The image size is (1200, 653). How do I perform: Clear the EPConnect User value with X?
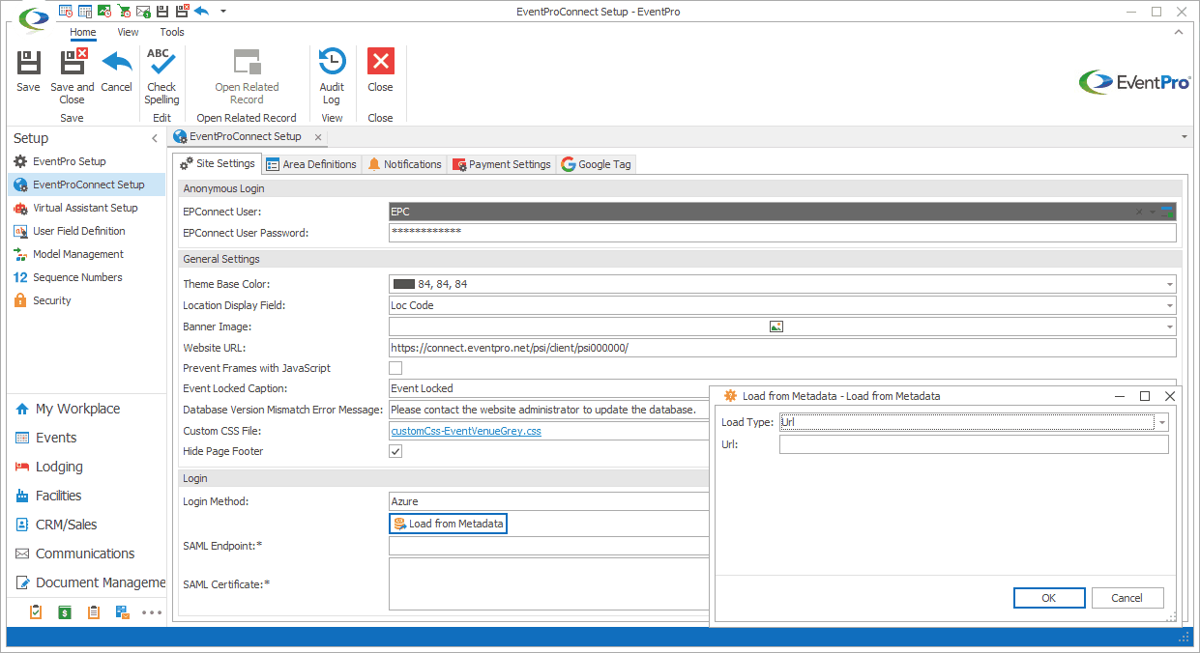tap(1139, 212)
